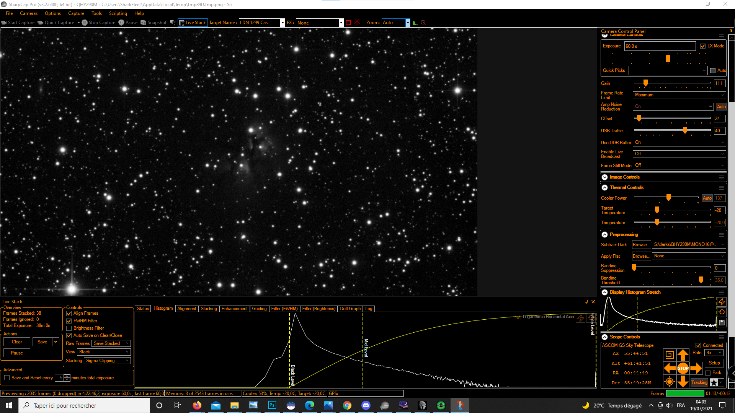This screenshot has height=413, width=735.
Task: Save the display stretch with floppy icon
Action: click(x=722, y=322)
